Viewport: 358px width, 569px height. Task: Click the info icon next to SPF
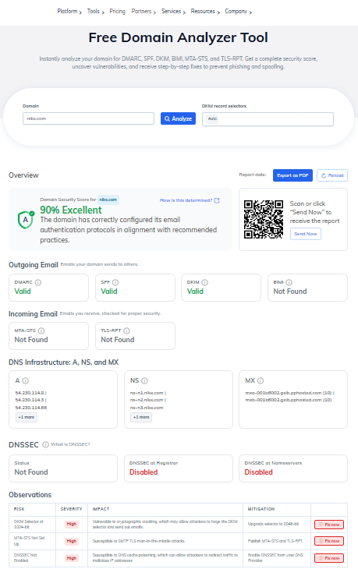[x=115, y=282]
